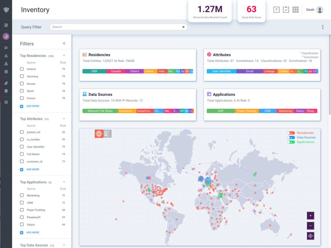Check the Ireland residency checkbox
The image size is (331, 248).
[x=22, y=69]
